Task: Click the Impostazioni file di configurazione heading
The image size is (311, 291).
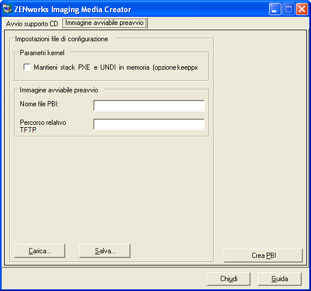Action: pyautogui.click(x=62, y=39)
